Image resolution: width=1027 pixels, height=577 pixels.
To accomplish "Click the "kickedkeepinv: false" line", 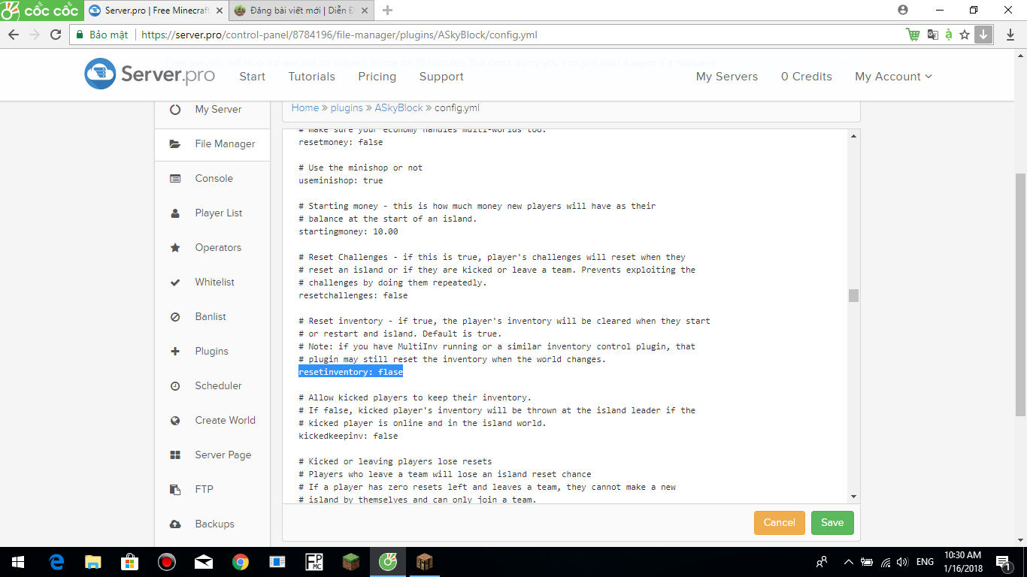I will 348,436.
